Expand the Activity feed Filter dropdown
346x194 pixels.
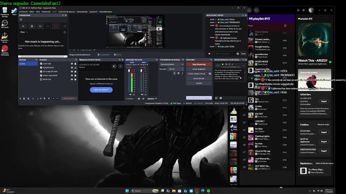coord(24,32)
